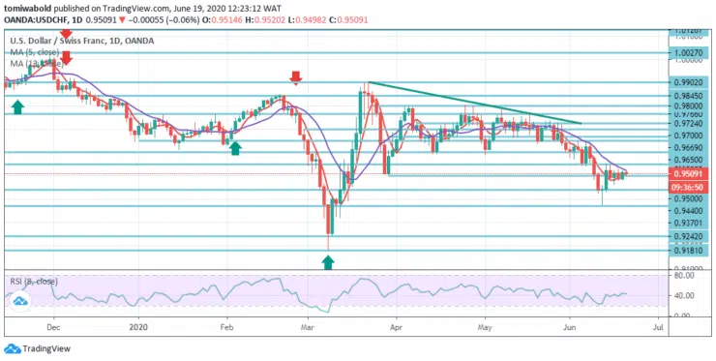Select the 0.99020 price level label
The width and height of the screenshot is (716, 361).
[688, 82]
